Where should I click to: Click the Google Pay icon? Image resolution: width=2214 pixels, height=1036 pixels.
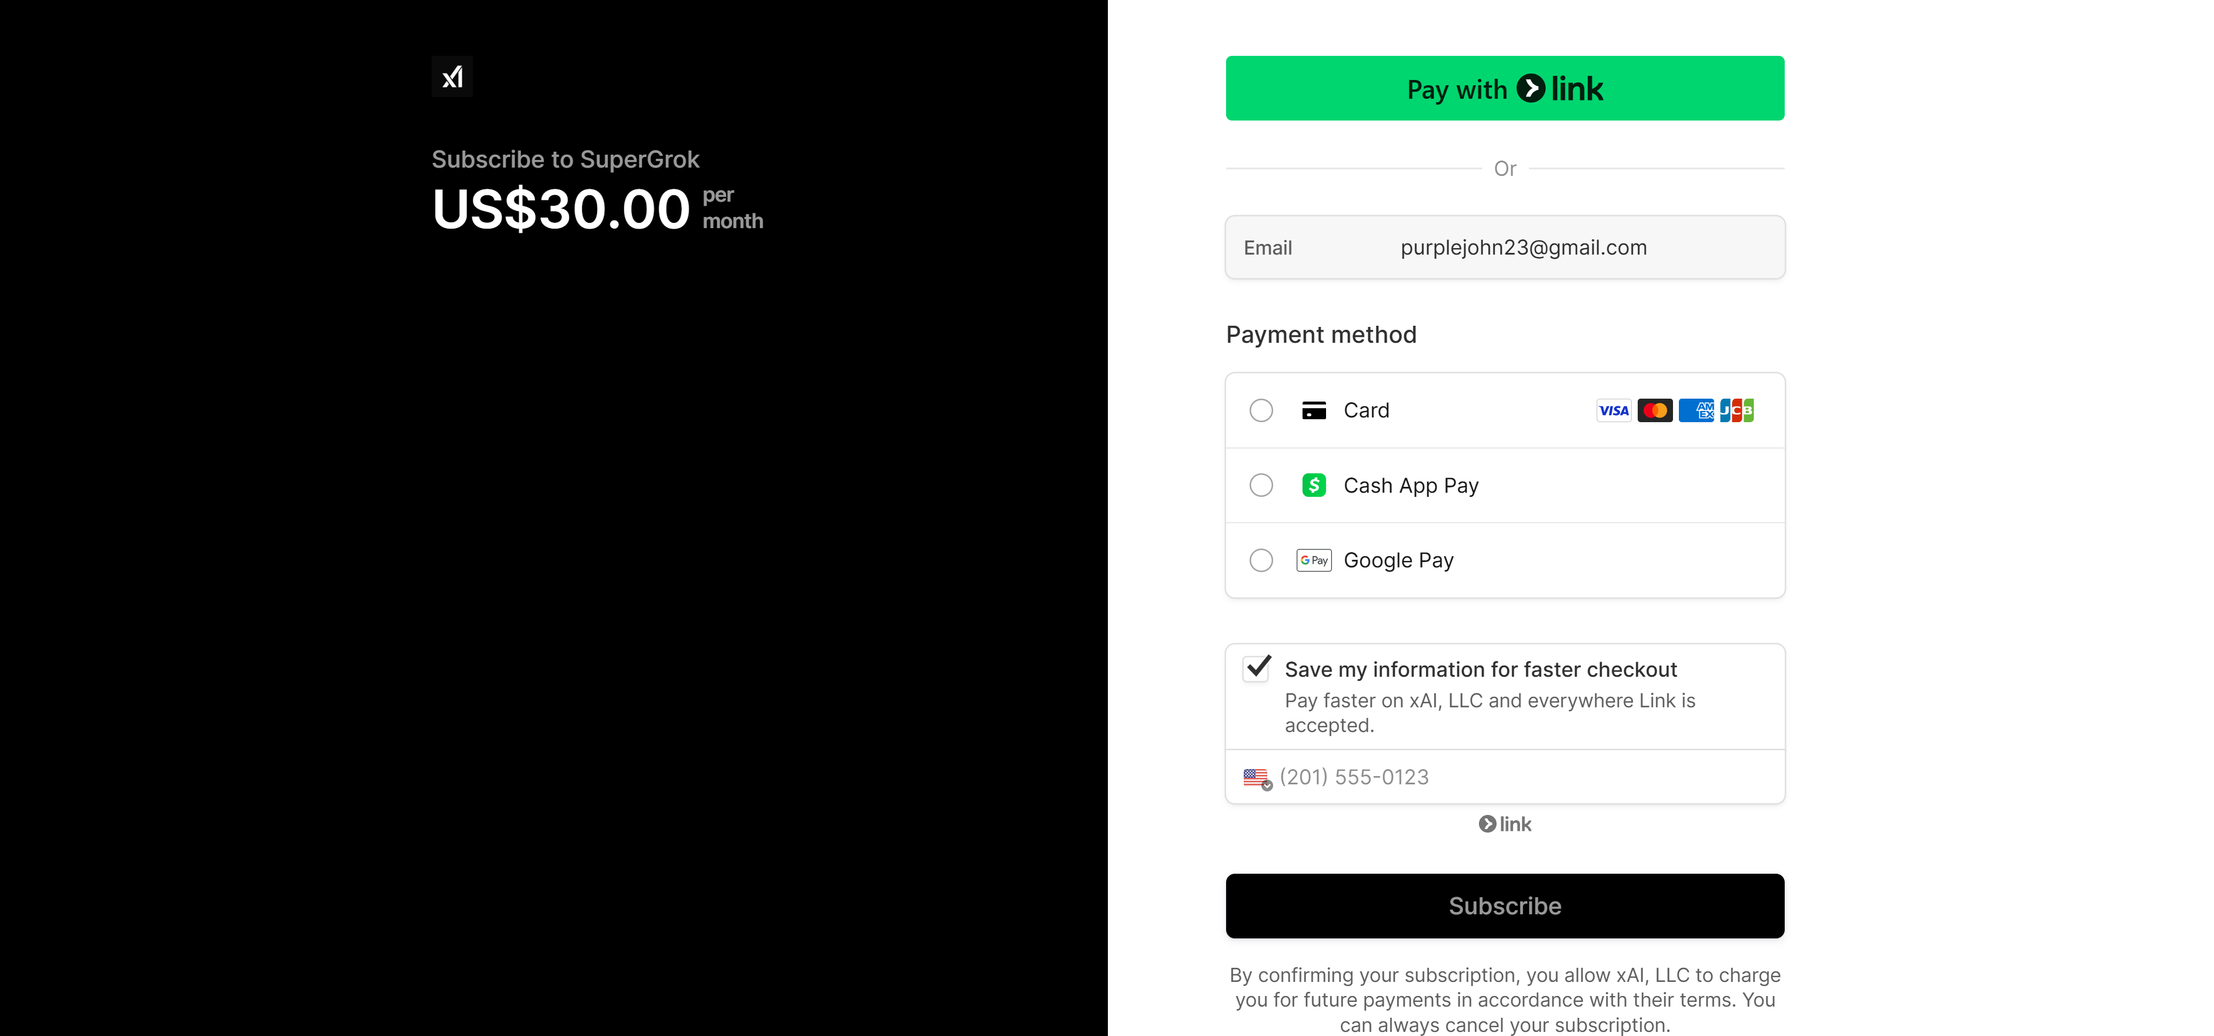[1313, 560]
